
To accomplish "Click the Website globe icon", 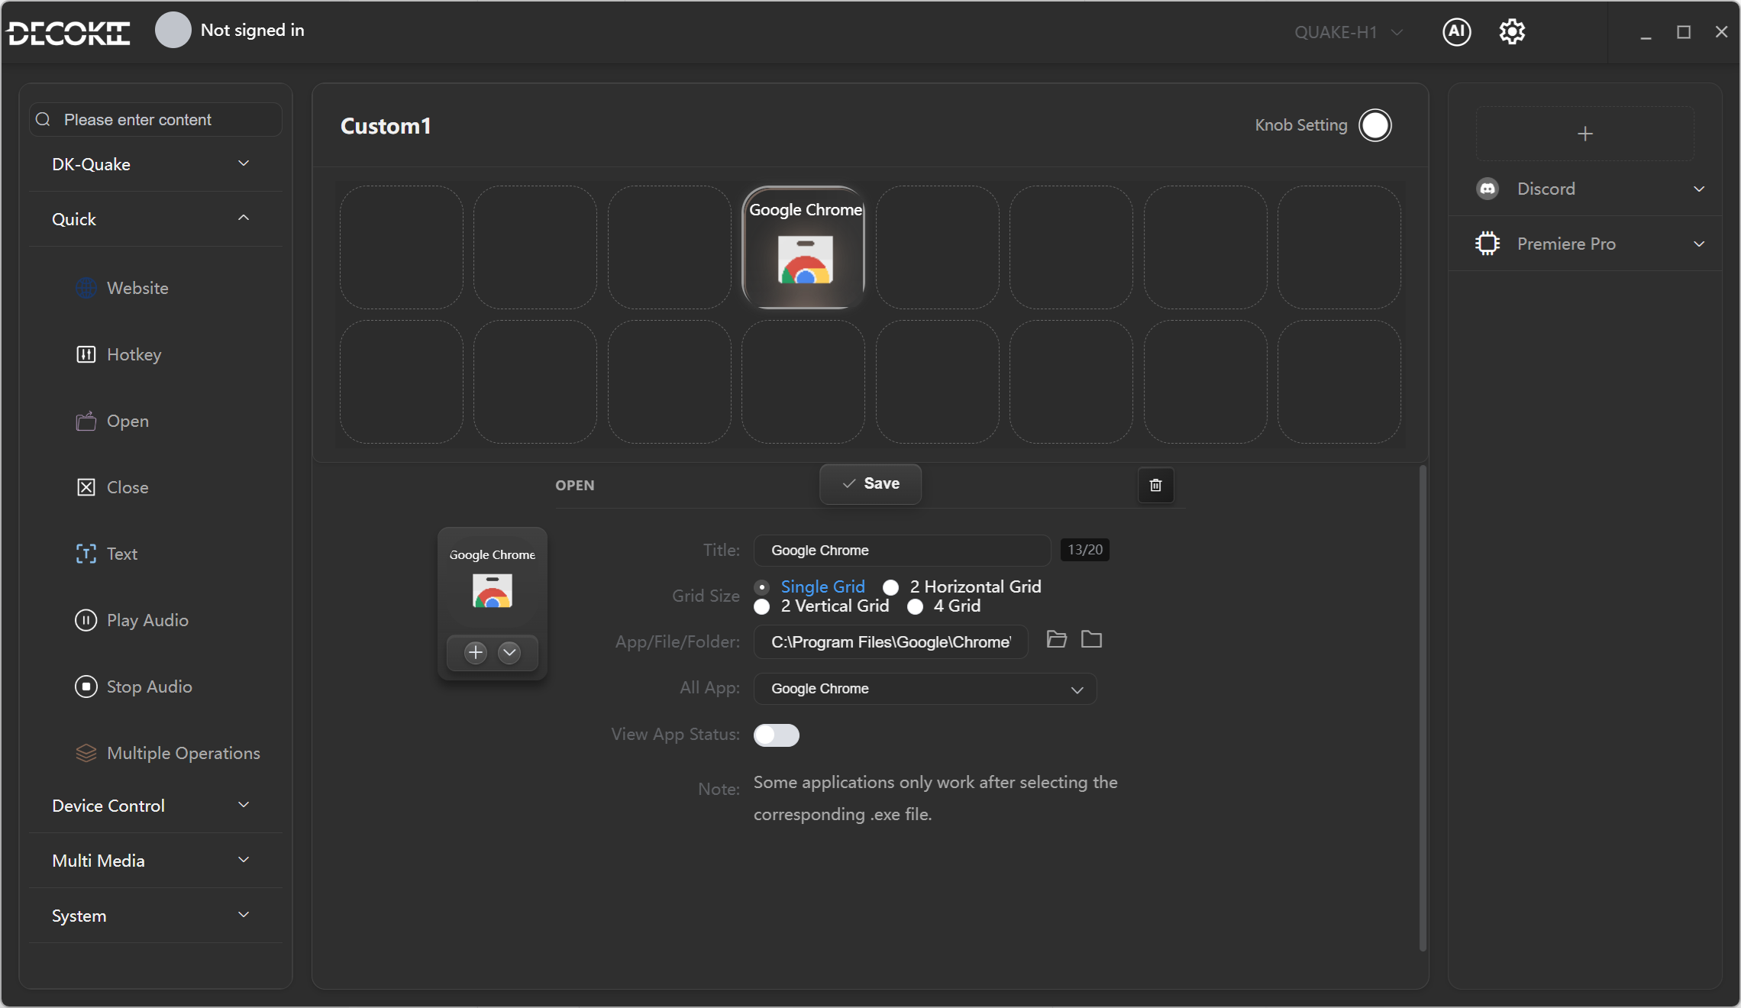I will [86, 288].
